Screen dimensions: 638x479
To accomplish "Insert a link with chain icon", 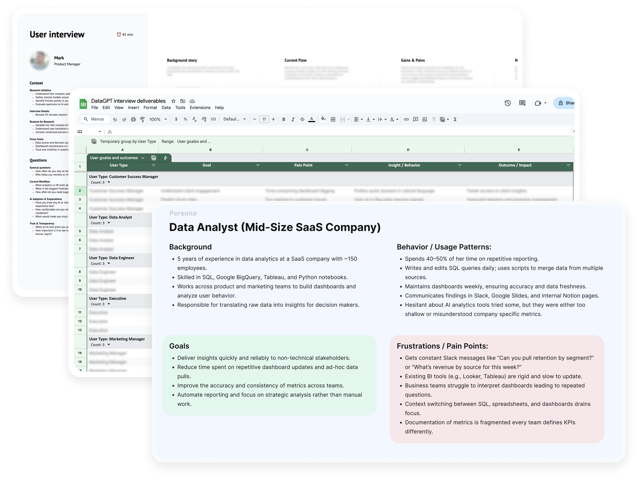I will pos(406,119).
